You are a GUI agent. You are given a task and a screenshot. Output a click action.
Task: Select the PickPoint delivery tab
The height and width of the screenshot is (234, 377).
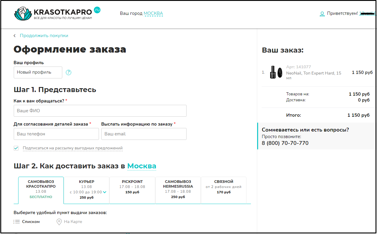[132, 190]
